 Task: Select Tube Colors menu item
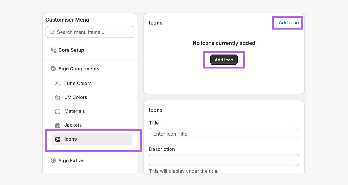[78, 84]
